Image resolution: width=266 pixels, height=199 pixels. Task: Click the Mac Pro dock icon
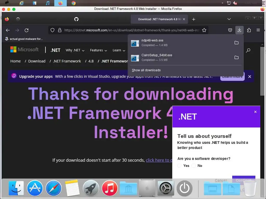[147, 188]
